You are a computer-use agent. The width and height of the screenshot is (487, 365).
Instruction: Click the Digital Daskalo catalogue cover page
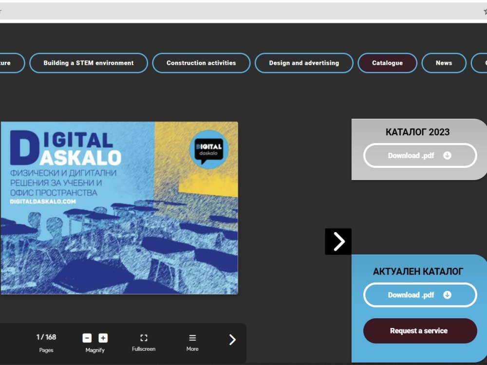(x=119, y=208)
